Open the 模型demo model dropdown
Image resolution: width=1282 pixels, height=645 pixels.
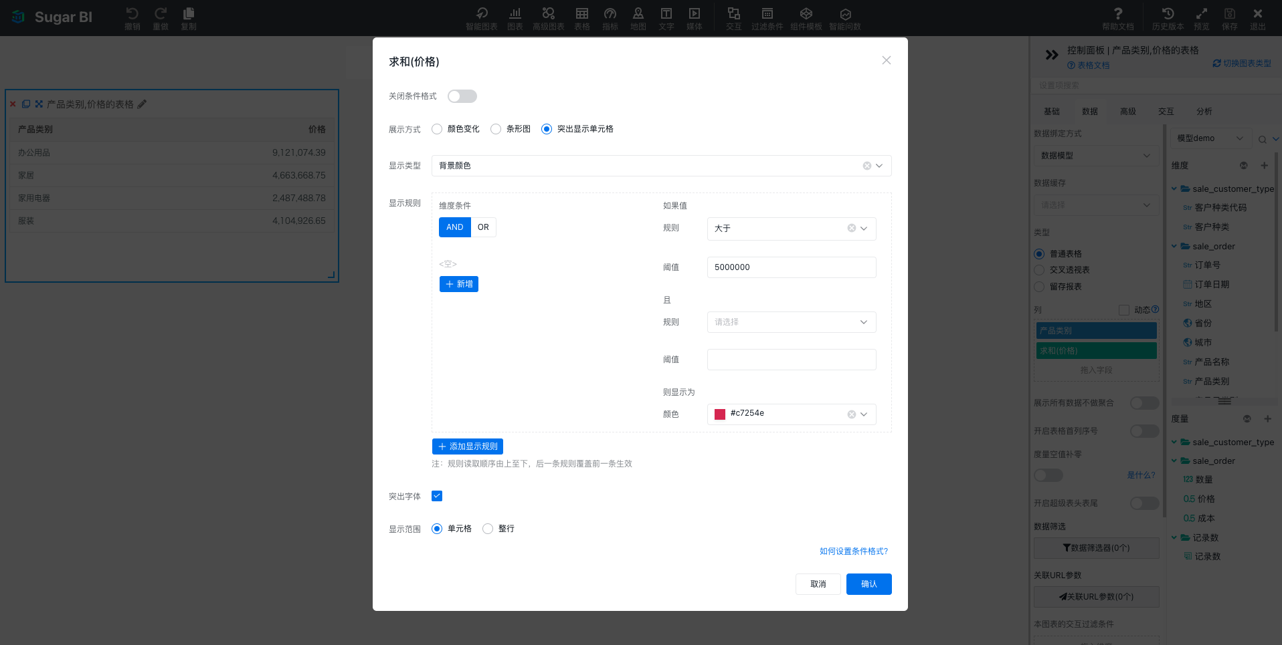pos(1211,138)
